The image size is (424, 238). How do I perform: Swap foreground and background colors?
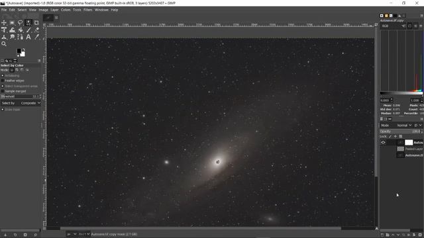click(x=24, y=50)
